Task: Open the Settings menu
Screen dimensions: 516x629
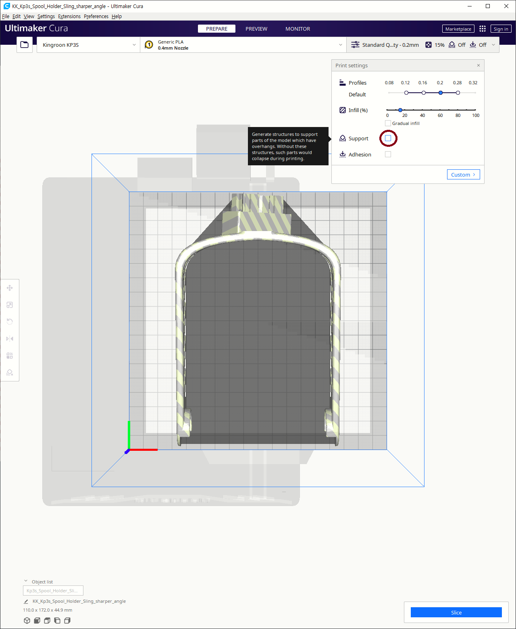Action: pyautogui.click(x=46, y=17)
